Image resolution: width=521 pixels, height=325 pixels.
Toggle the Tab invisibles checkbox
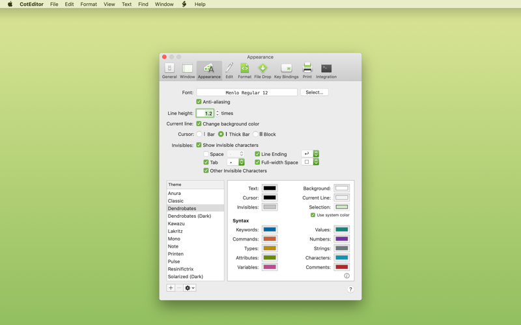pyautogui.click(x=206, y=162)
